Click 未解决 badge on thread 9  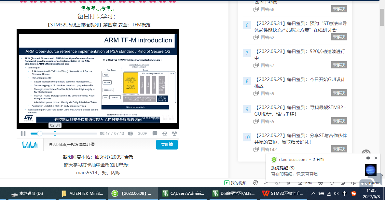tap(339, 121)
